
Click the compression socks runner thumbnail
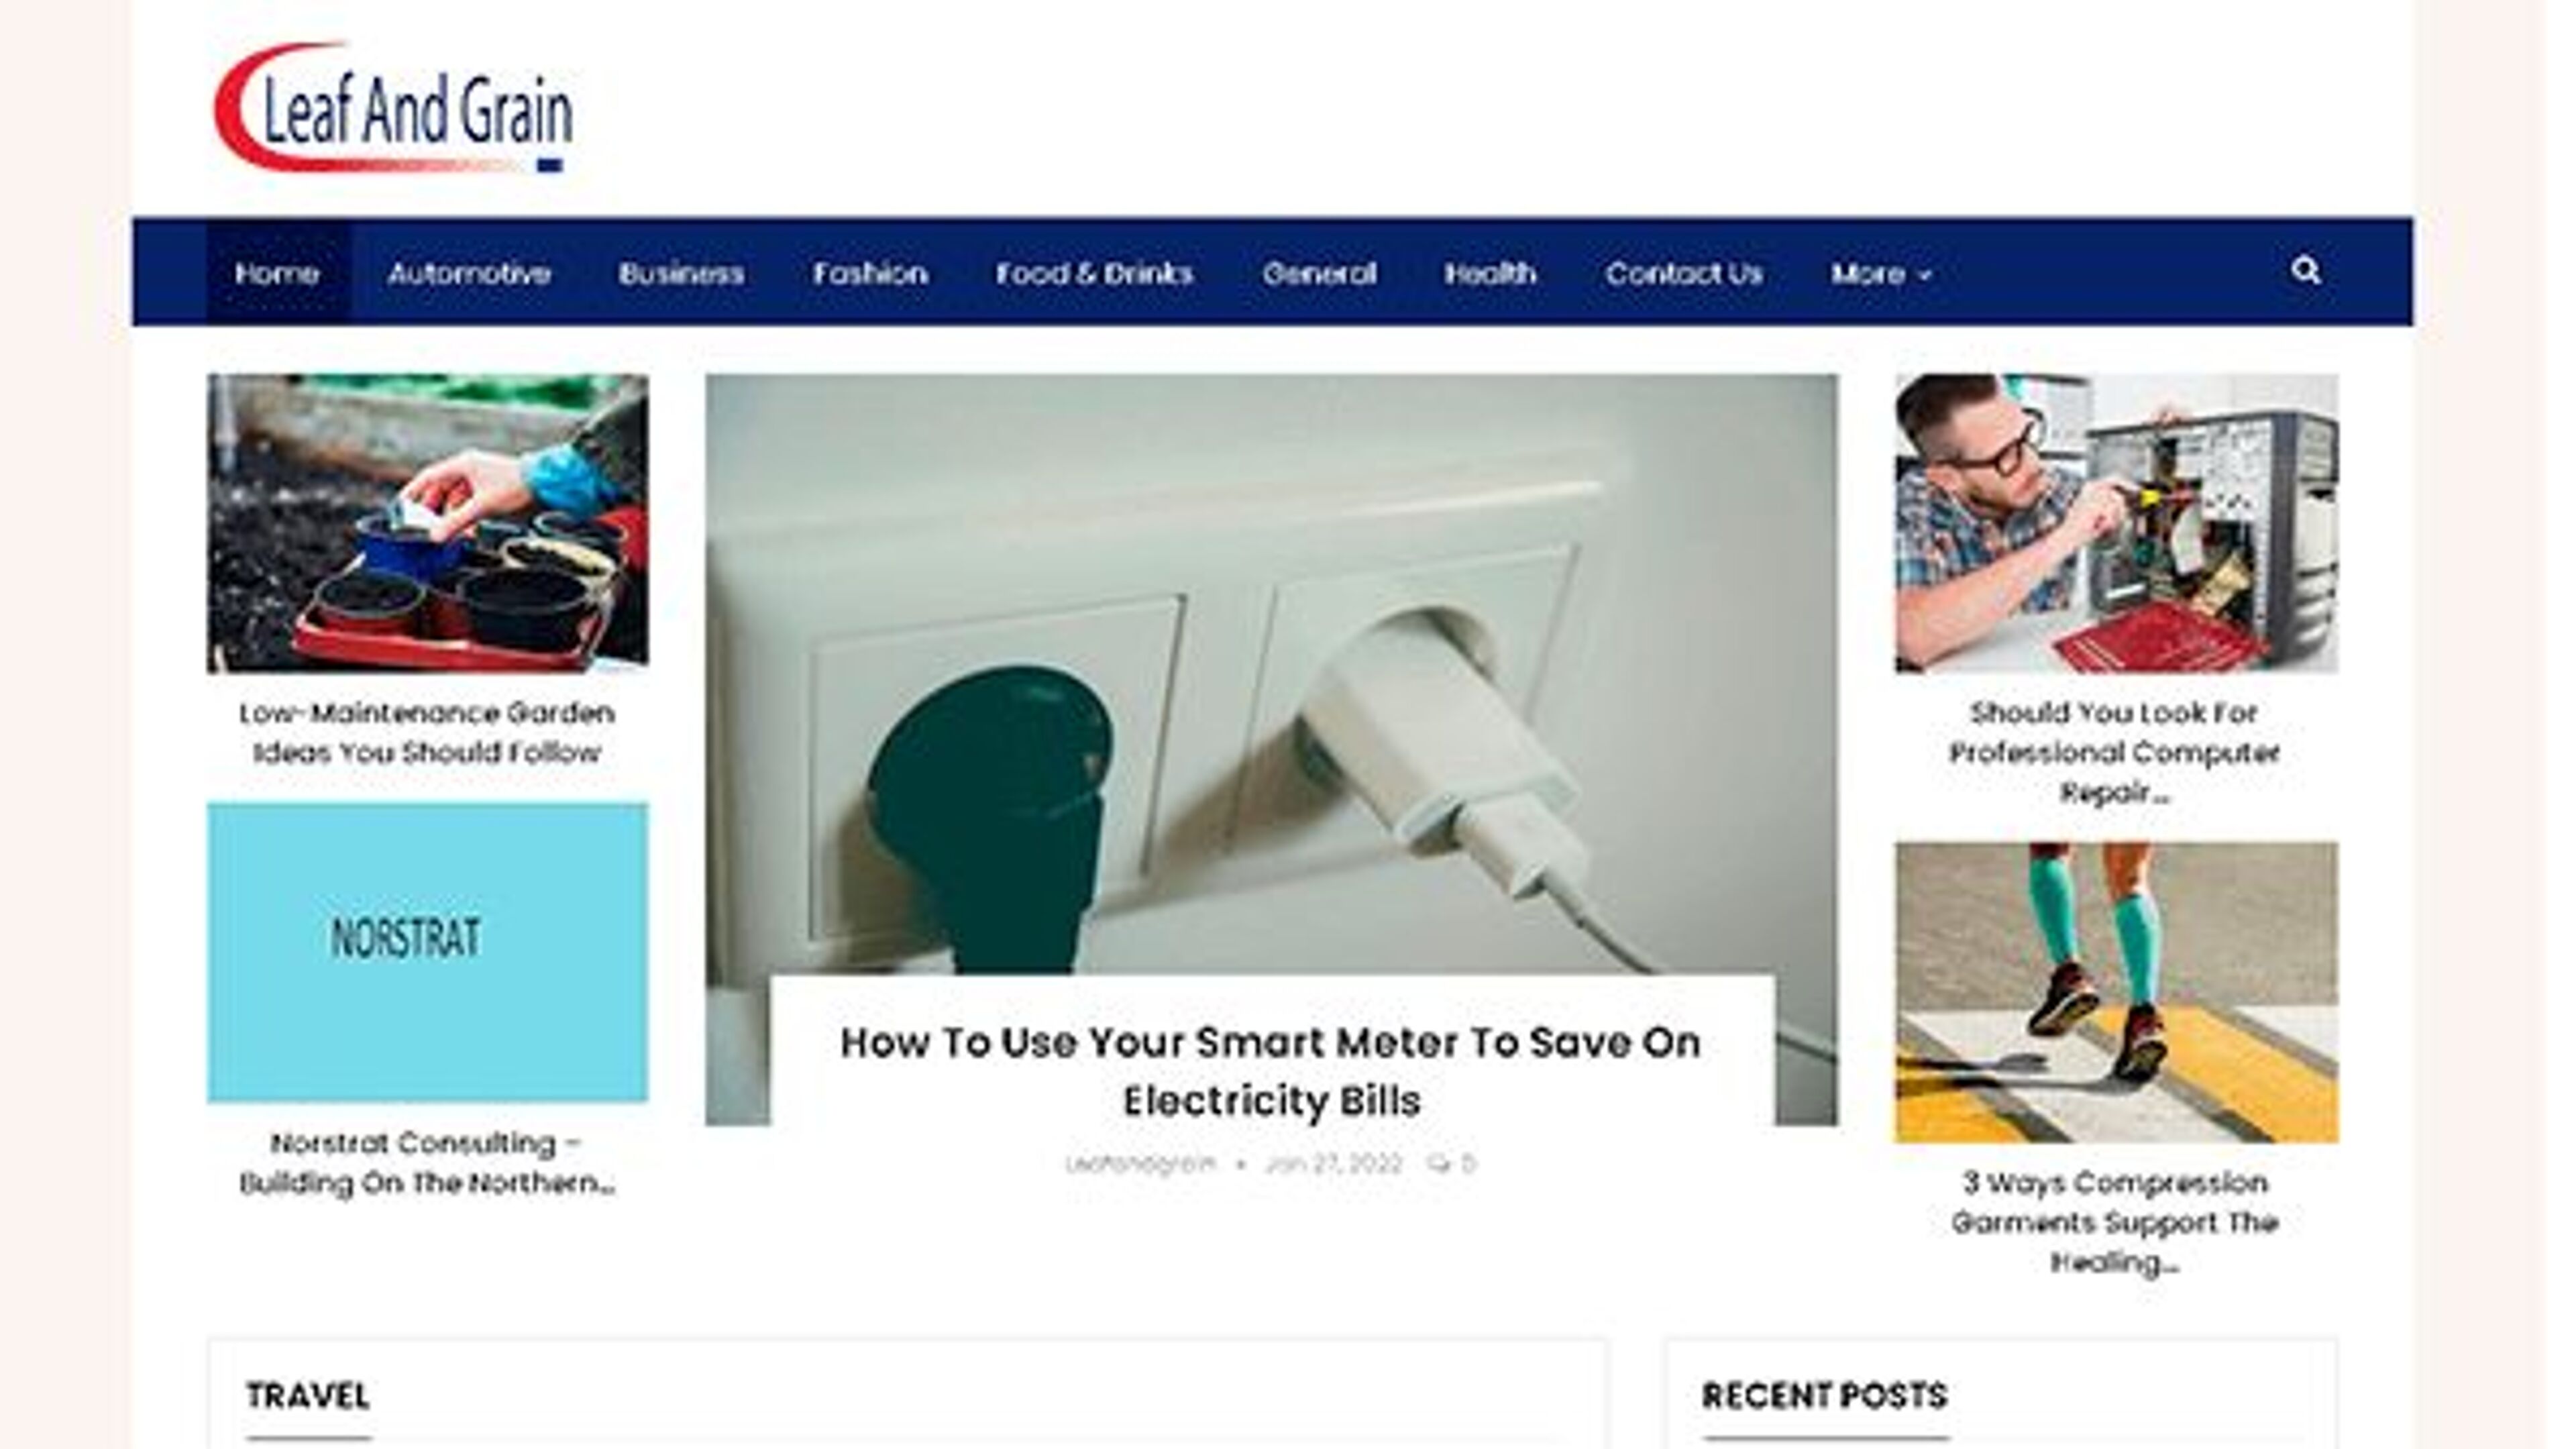(2116, 992)
